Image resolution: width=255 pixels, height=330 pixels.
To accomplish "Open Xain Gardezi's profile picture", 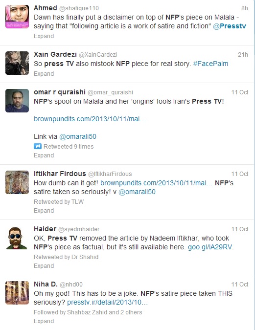I will [x=17, y=63].
